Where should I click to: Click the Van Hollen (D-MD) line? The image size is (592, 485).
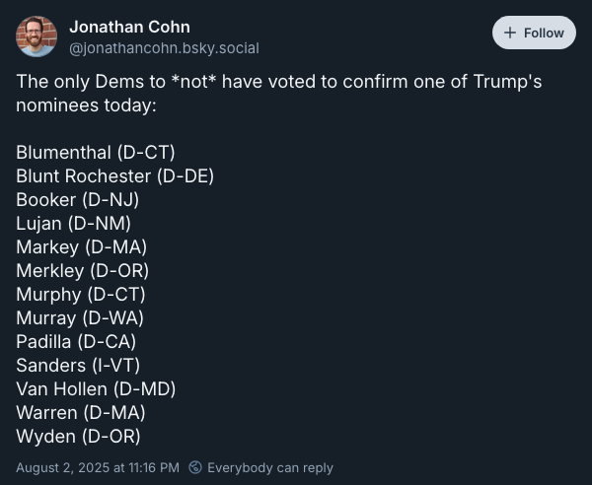tap(96, 389)
